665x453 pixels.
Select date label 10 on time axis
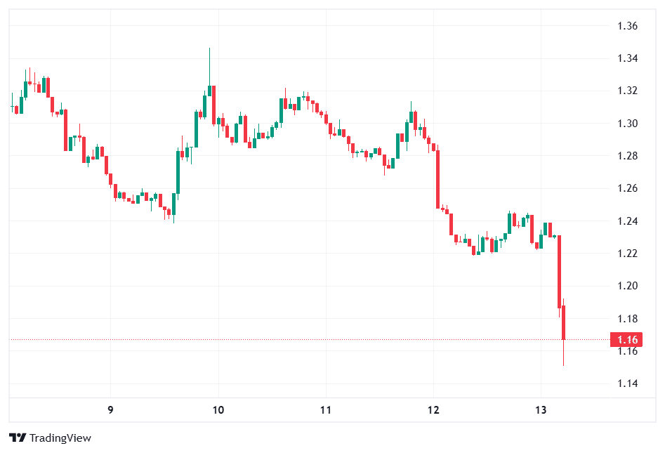pos(218,409)
